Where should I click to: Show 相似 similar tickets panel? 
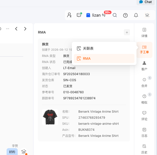coord(144,99)
